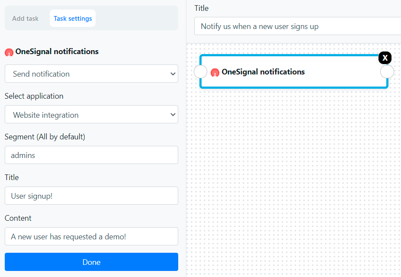The height and width of the screenshot is (277, 401).
Task: Click the left connector circle of the node
Action: click(x=201, y=72)
